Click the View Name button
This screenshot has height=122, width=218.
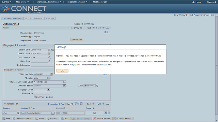[x=77, y=40]
